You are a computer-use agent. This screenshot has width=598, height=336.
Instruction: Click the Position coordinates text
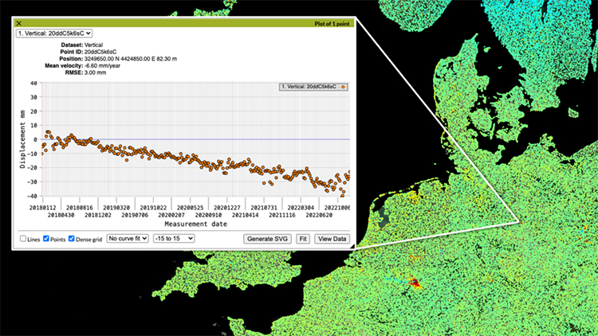tap(131, 59)
